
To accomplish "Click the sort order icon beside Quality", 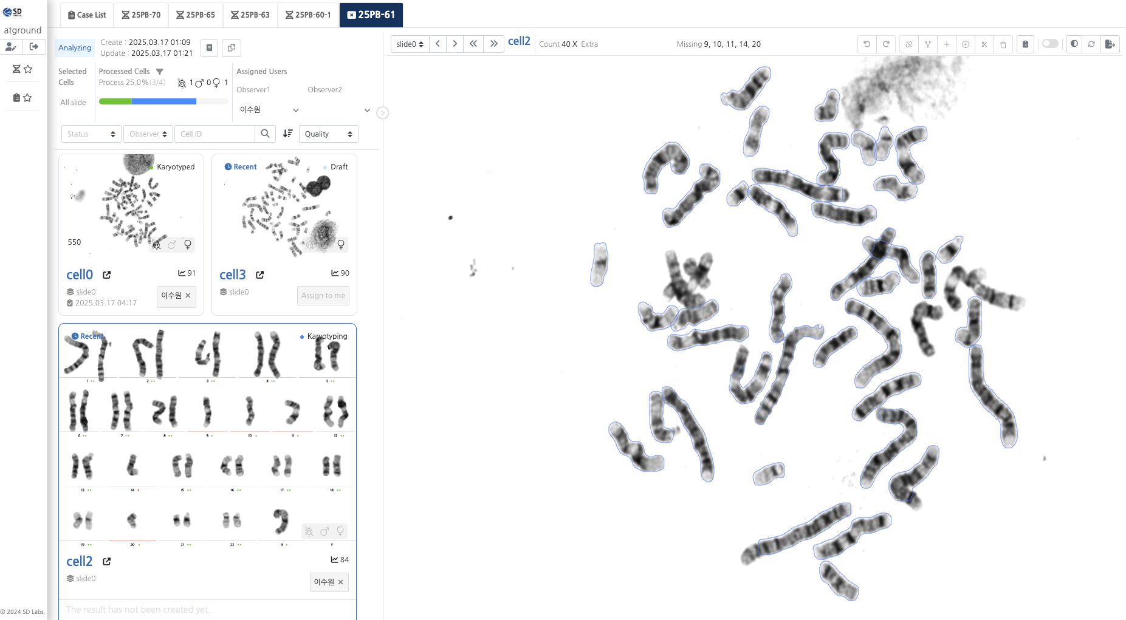I will coord(287,134).
